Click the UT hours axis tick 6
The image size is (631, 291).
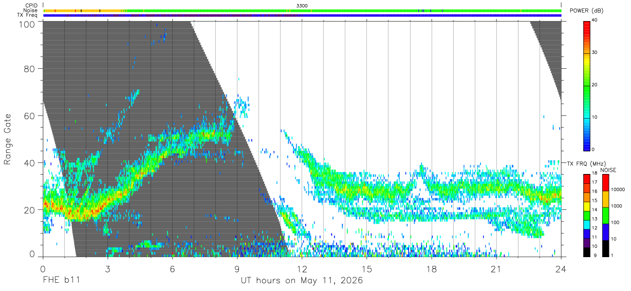click(173, 269)
